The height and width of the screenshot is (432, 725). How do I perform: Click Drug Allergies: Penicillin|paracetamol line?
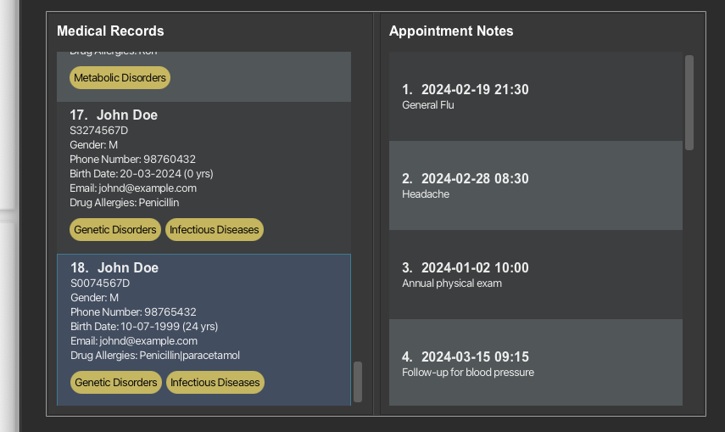[x=155, y=355]
